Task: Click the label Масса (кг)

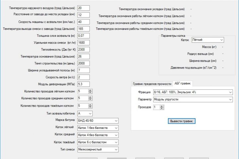Action: point(209,47)
